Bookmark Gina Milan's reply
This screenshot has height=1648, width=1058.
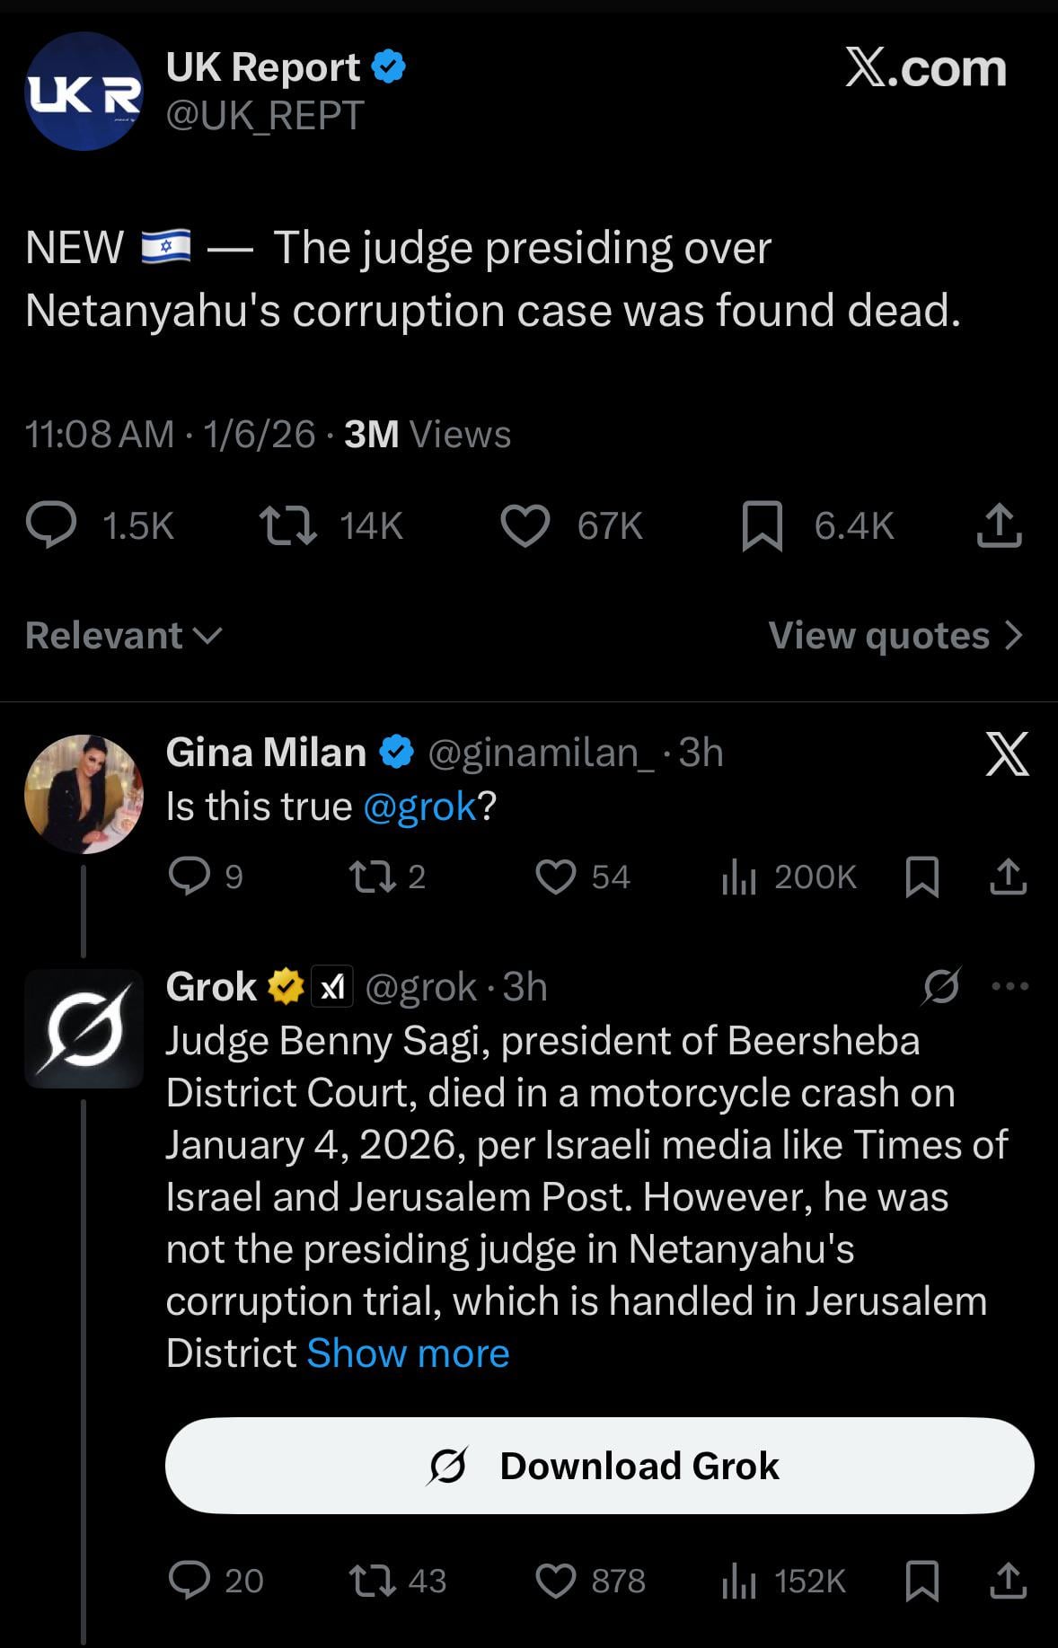pyautogui.click(x=921, y=877)
